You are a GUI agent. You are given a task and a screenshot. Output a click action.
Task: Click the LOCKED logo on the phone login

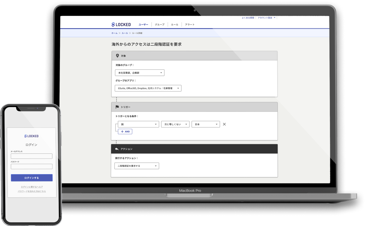tap(32, 136)
